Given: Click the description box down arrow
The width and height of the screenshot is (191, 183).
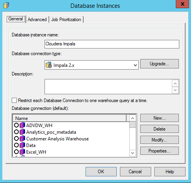Looking at the screenshot, I should click(175, 90).
